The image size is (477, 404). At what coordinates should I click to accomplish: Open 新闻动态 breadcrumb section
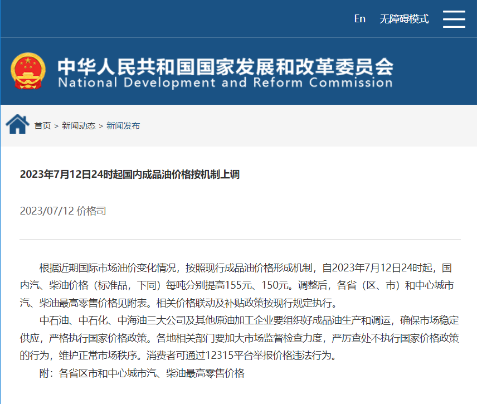(79, 126)
